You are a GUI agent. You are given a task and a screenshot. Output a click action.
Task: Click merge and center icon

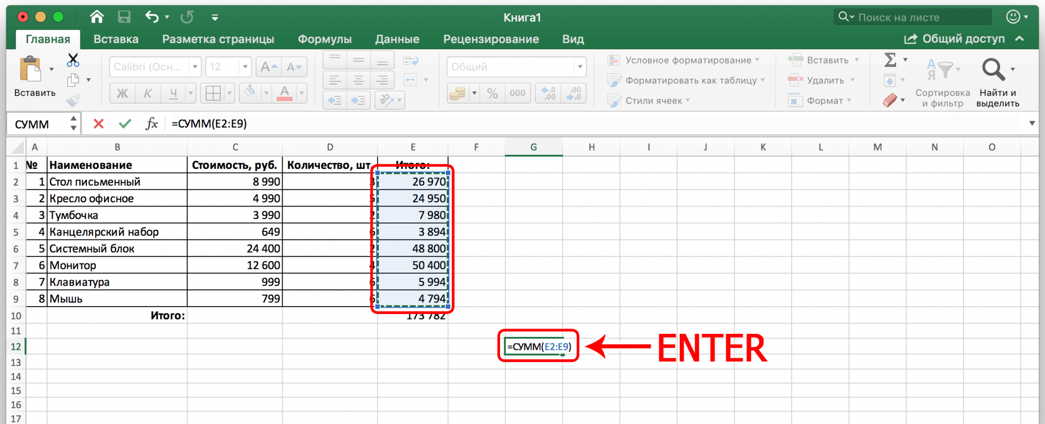coord(411,80)
